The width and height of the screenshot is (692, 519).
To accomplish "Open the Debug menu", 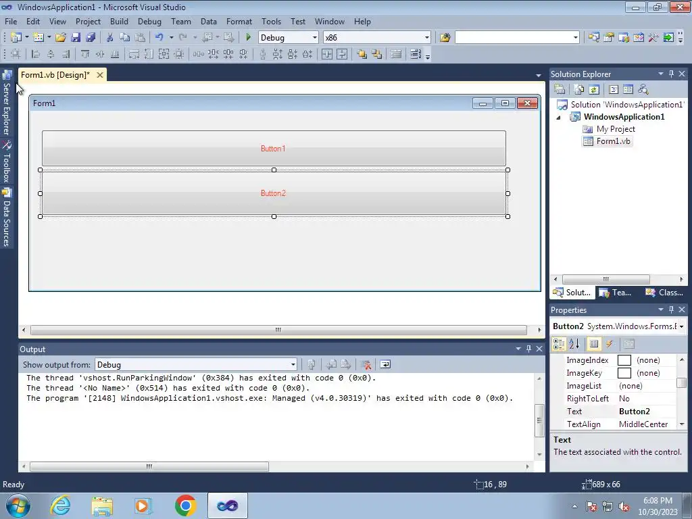I will pos(149,22).
